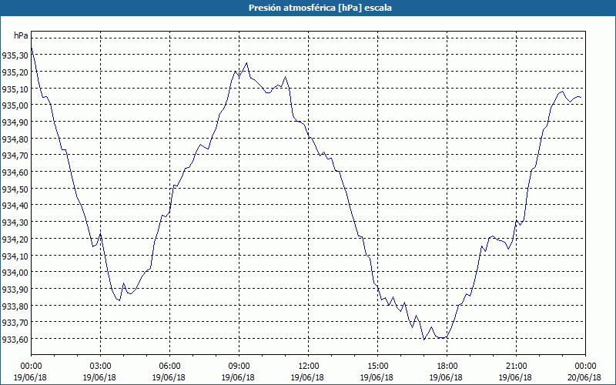Select the '934,90' y-axis value
Viewport: 616px width, 385px height.
[15, 122]
